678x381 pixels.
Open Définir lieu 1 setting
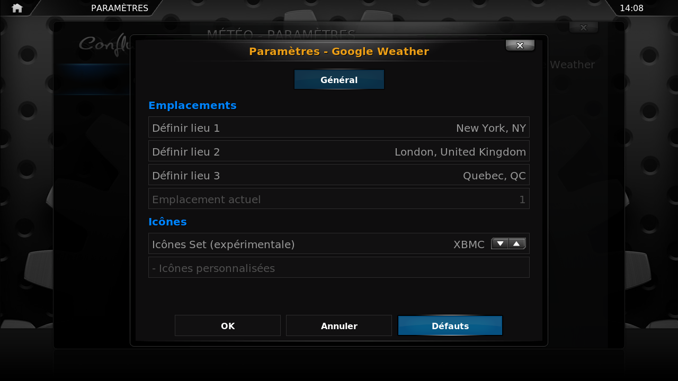point(339,128)
